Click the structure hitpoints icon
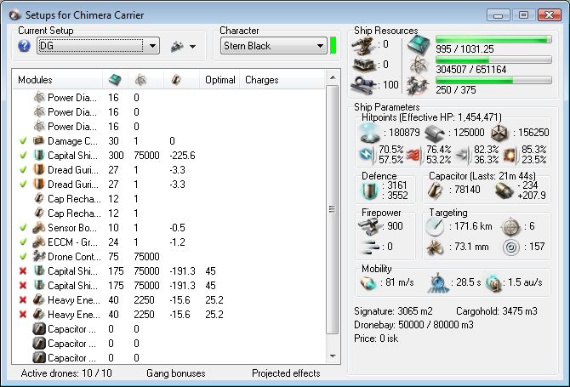570x387 pixels. tap(499, 133)
